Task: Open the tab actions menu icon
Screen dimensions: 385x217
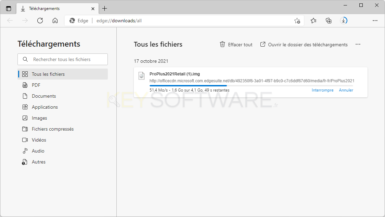Action: click(9, 9)
